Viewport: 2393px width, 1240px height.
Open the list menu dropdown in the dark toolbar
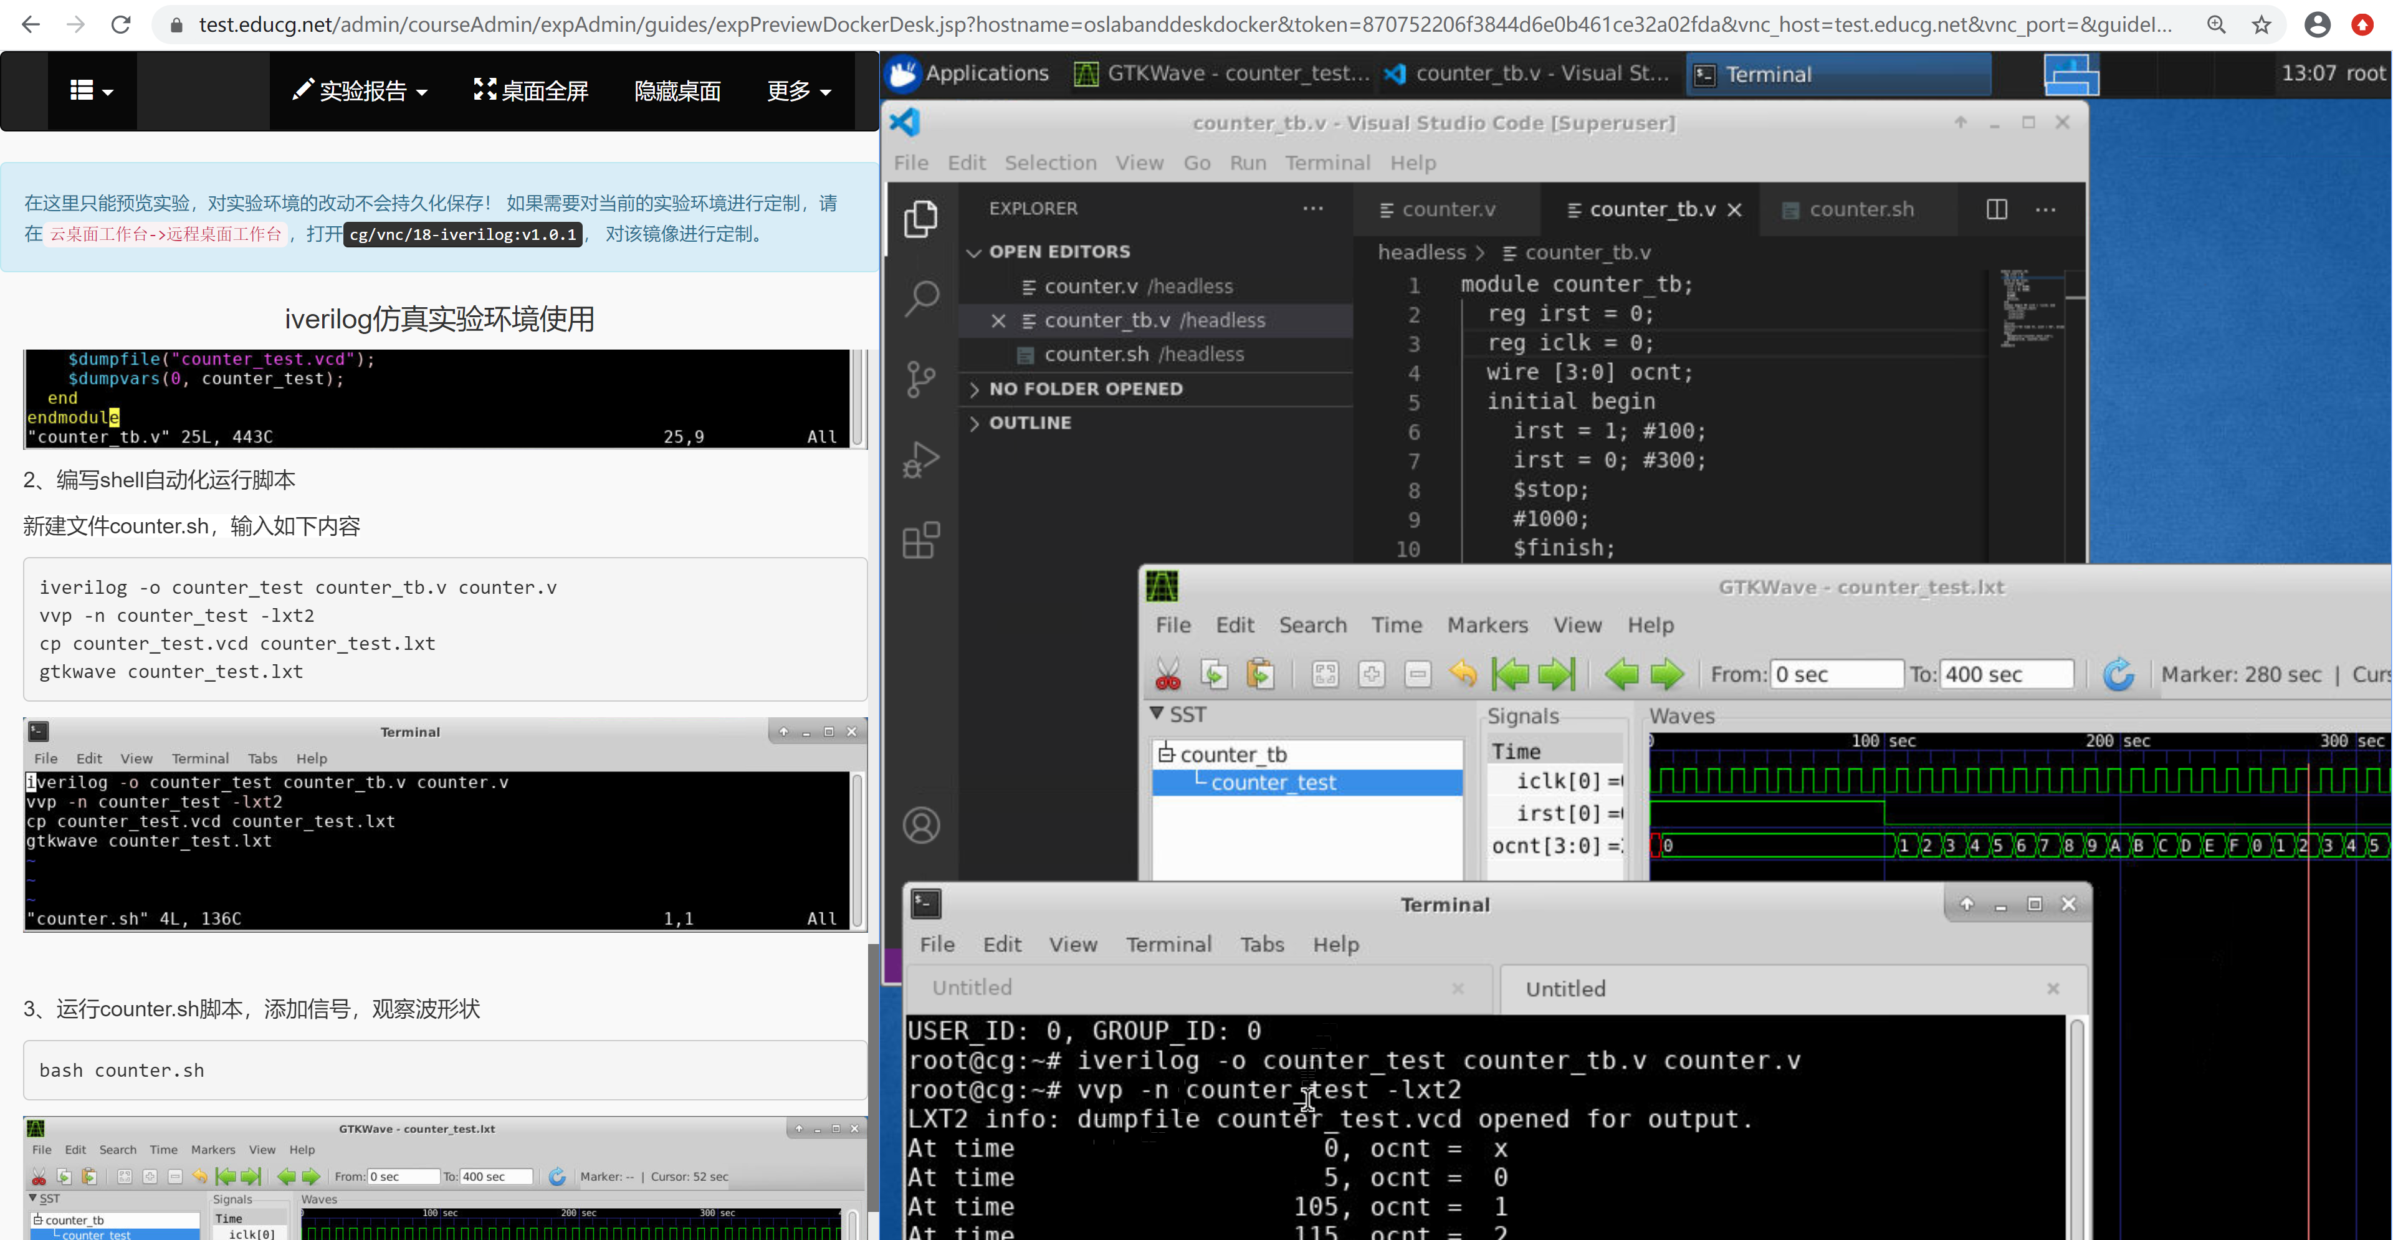pyautogui.click(x=91, y=90)
